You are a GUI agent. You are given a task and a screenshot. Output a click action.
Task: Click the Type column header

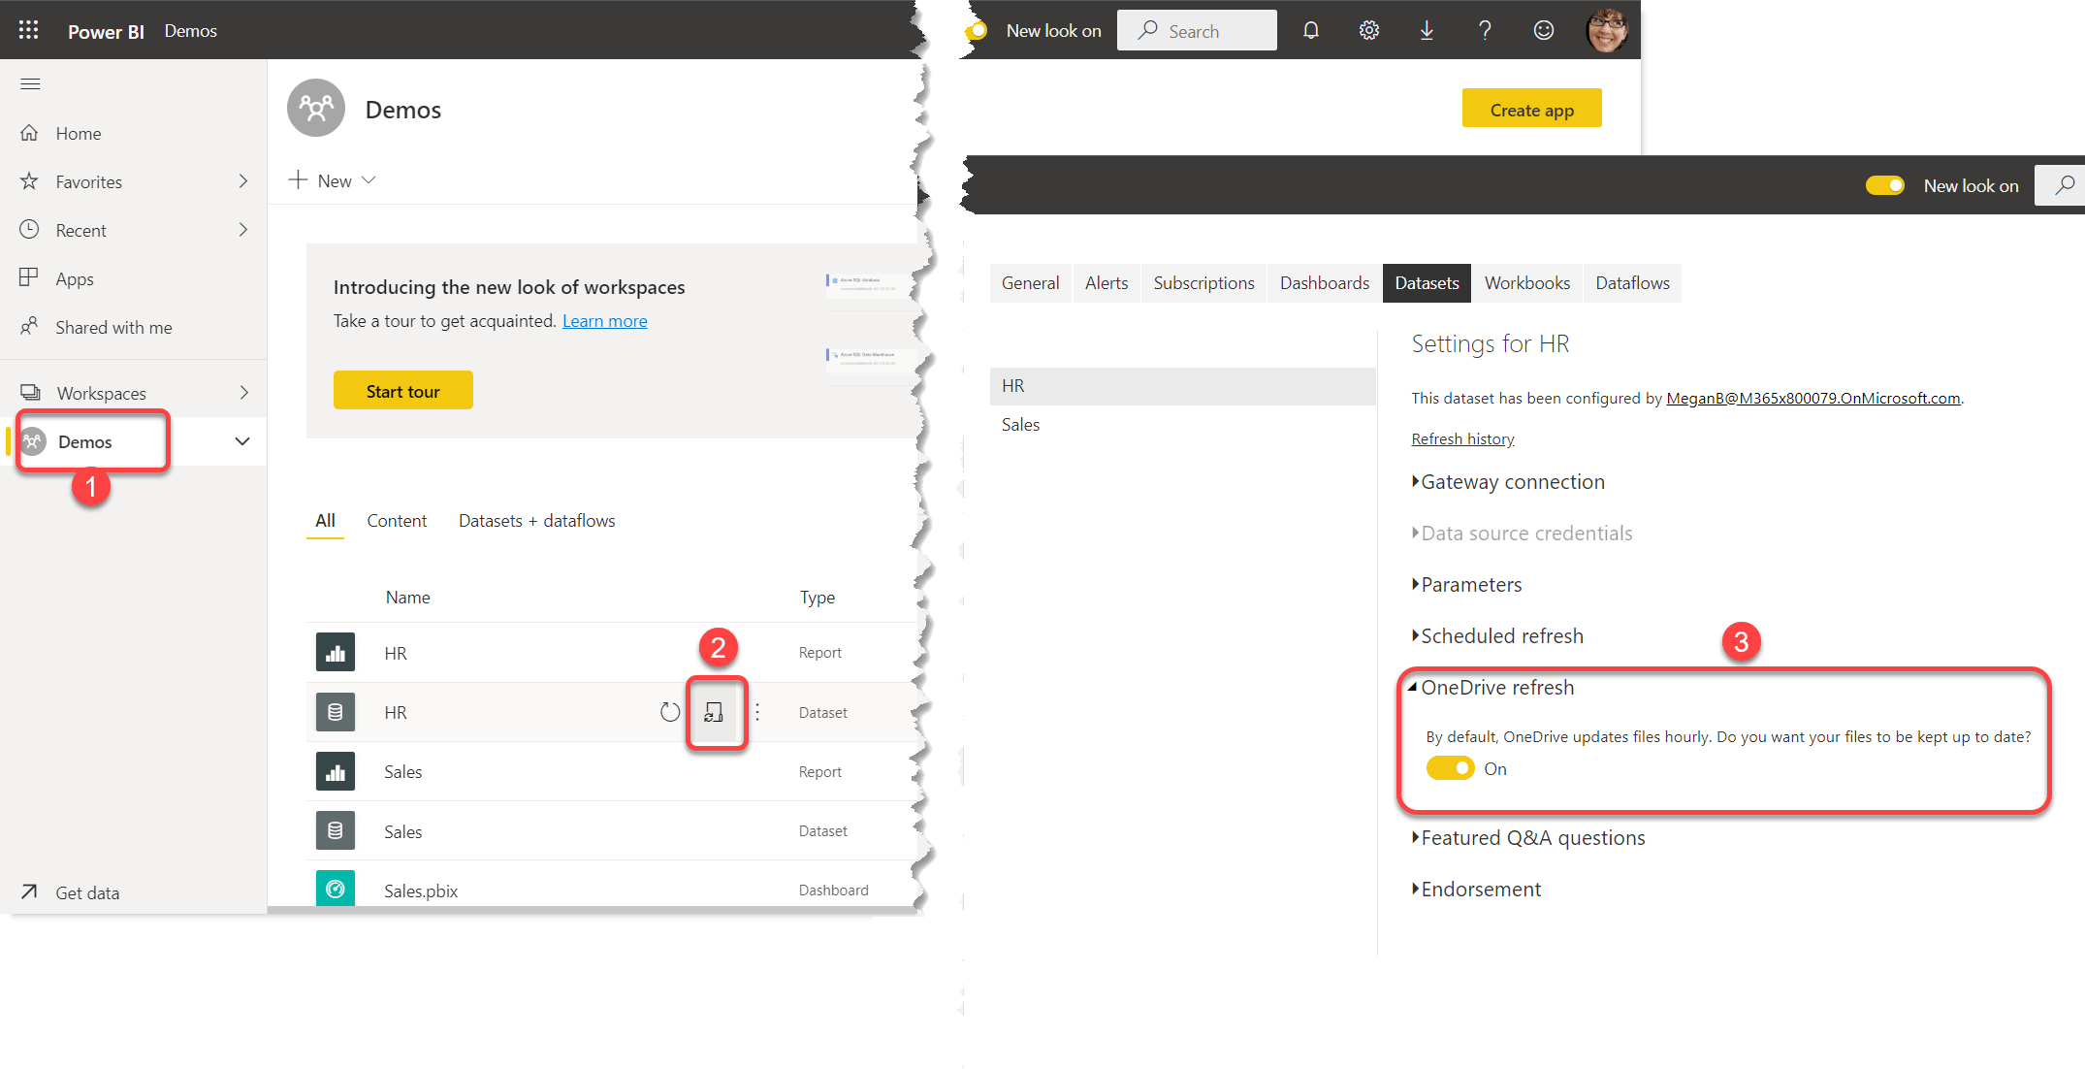[818, 598]
